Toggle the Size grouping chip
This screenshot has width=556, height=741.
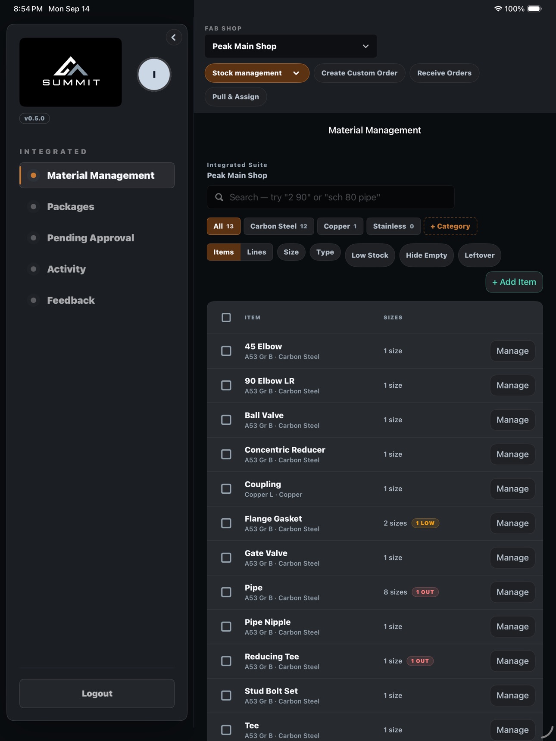(x=291, y=252)
